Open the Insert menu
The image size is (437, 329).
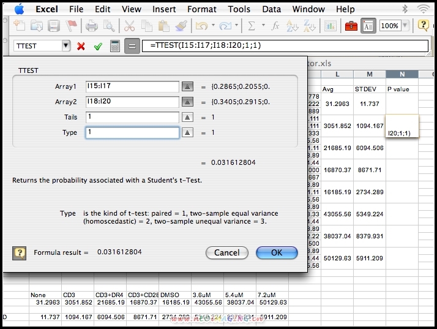tap(163, 9)
